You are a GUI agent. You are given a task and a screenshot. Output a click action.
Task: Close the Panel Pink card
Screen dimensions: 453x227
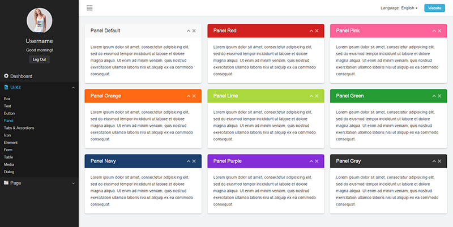click(439, 31)
